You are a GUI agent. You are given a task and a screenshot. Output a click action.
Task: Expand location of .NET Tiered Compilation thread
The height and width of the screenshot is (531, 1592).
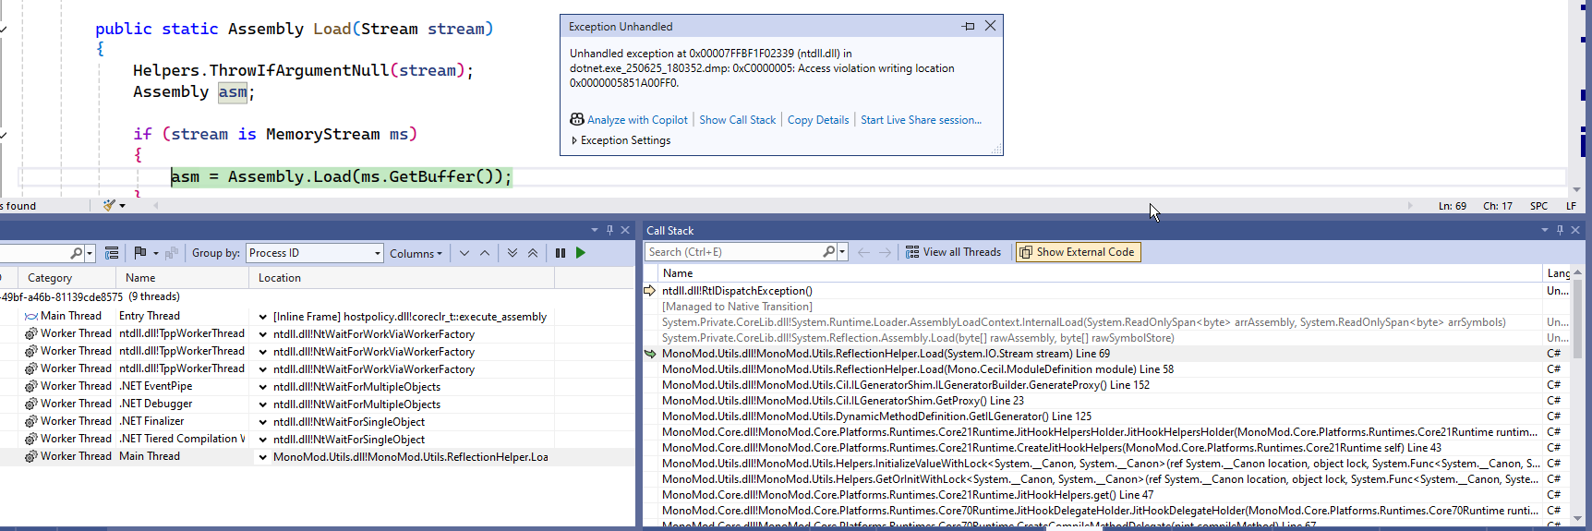tap(263, 440)
